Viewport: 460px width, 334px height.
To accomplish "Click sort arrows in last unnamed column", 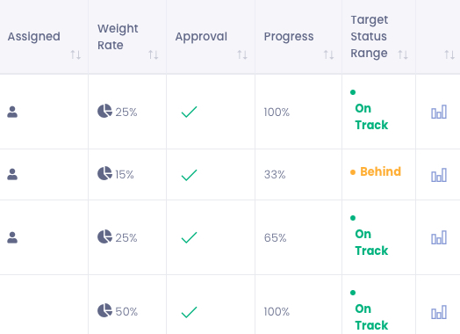I will click(x=449, y=54).
